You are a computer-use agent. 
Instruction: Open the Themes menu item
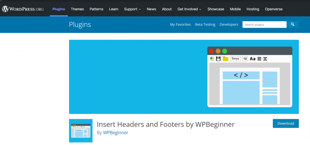(x=77, y=9)
